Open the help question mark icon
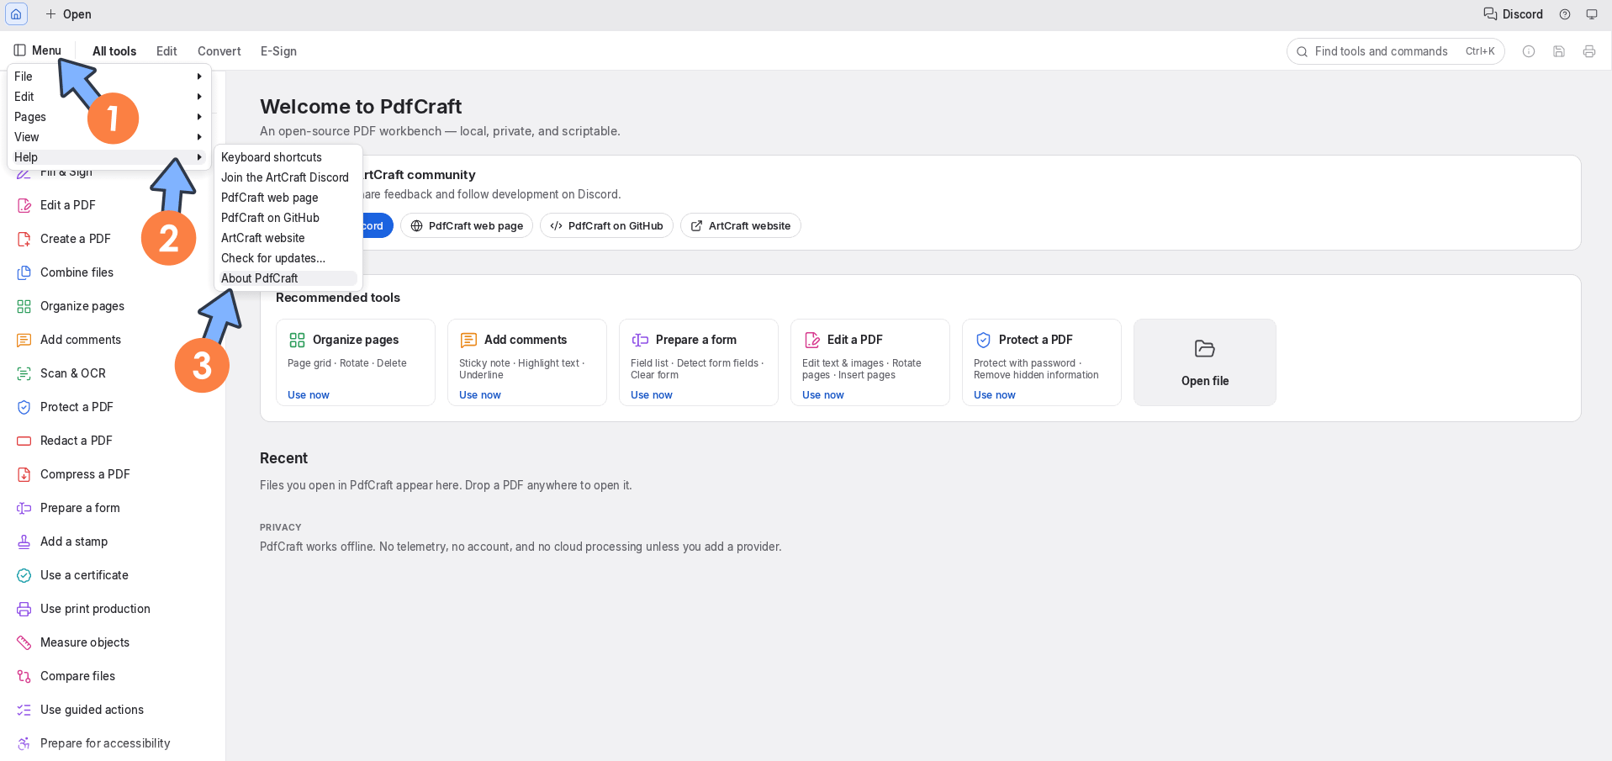Screen dimensions: 1612x761 [x=1565, y=14]
